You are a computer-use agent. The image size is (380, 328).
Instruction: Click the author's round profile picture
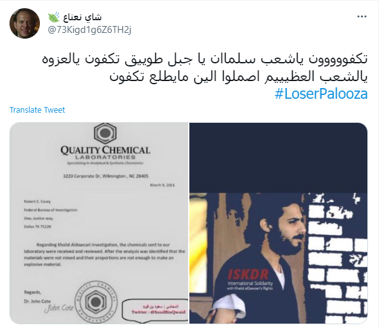(25, 23)
